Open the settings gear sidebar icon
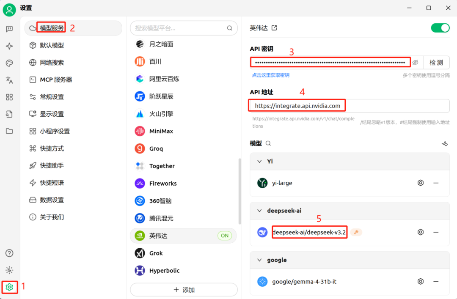The width and height of the screenshot is (457, 299). pyautogui.click(x=9, y=287)
